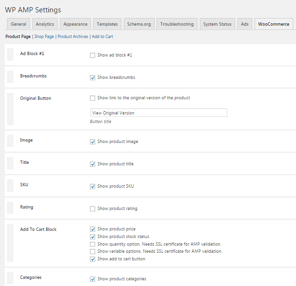Viewport: 296px width, 286px height.
Task: Click the Ad Block #1 row label
Action: pos(32,54)
